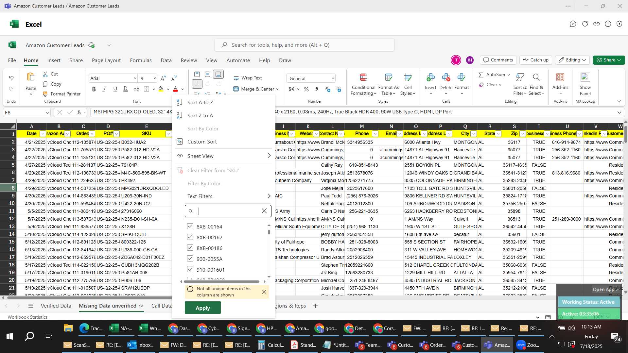Click the Cut scissors icon

45,74
